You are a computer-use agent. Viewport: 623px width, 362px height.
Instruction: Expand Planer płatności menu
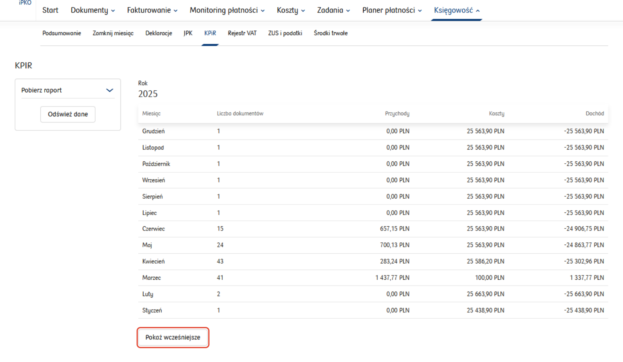tap(392, 10)
